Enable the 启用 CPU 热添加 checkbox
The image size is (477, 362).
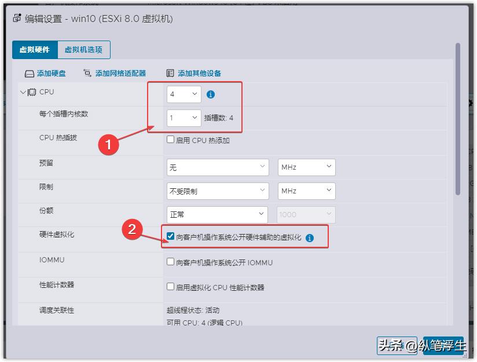tap(170, 138)
